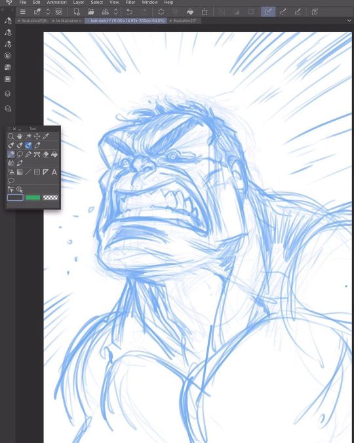Select the Eyedropper tool
The image size is (354, 443).
click(x=46, y=137)
